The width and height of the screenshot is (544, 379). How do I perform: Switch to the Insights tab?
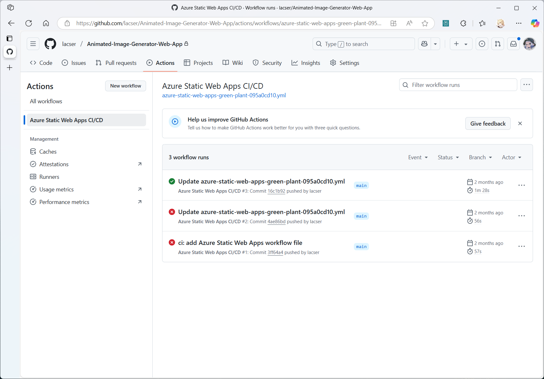point(306,63)
